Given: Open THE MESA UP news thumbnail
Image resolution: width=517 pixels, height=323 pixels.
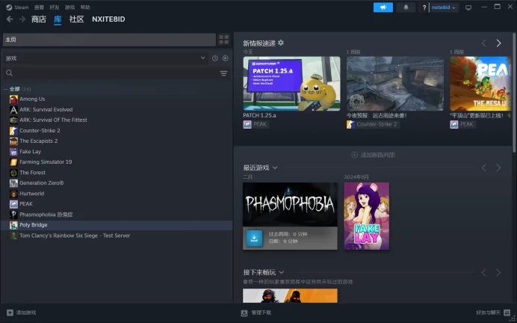Looking at the screenshot, I should [x=480, y=84].
